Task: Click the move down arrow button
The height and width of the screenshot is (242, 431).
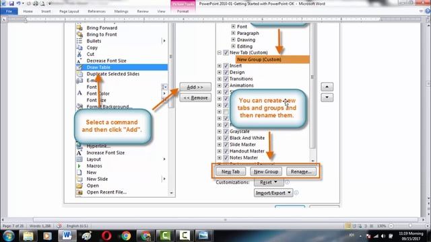Action: pyautogui.click(x=327, y=97)
